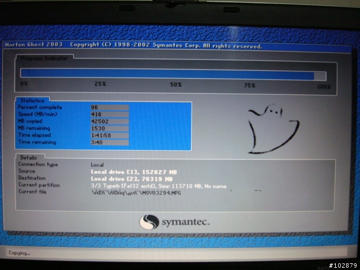Click the Speed (MB/min) label
Viewport: 360px width, 270px height.
tap(38, 114)
